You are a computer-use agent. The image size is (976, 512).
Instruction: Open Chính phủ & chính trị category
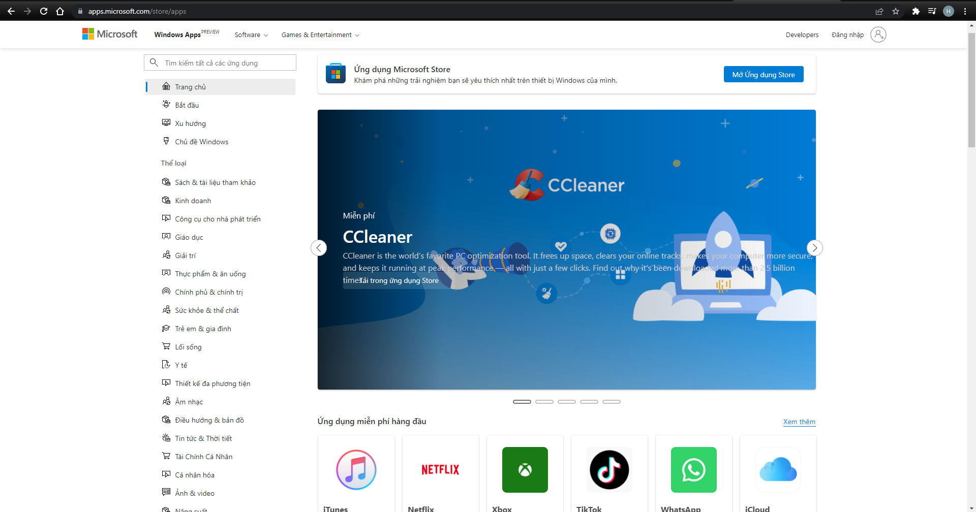220,292
